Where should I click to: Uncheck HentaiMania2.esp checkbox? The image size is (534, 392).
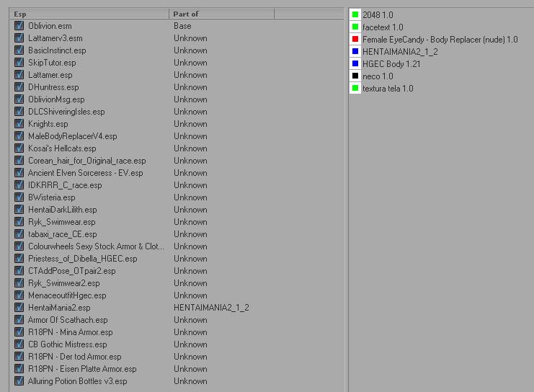click(19, 308)
